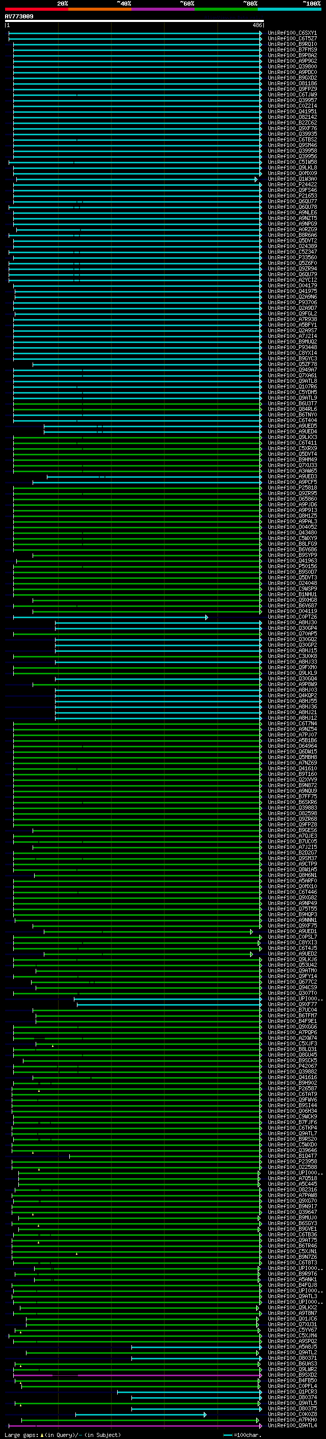Click hit UniRef100_Q9FXM0
Viewport: 326px width, 1439px height.
(292, 668)
